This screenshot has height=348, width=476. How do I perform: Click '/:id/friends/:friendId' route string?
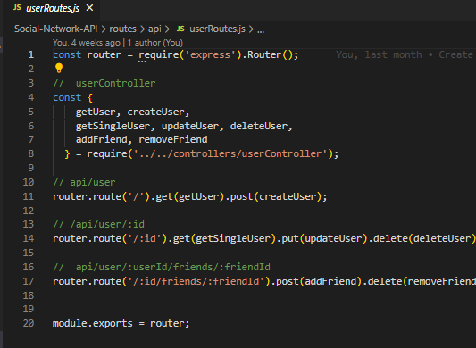pos(196,282)
